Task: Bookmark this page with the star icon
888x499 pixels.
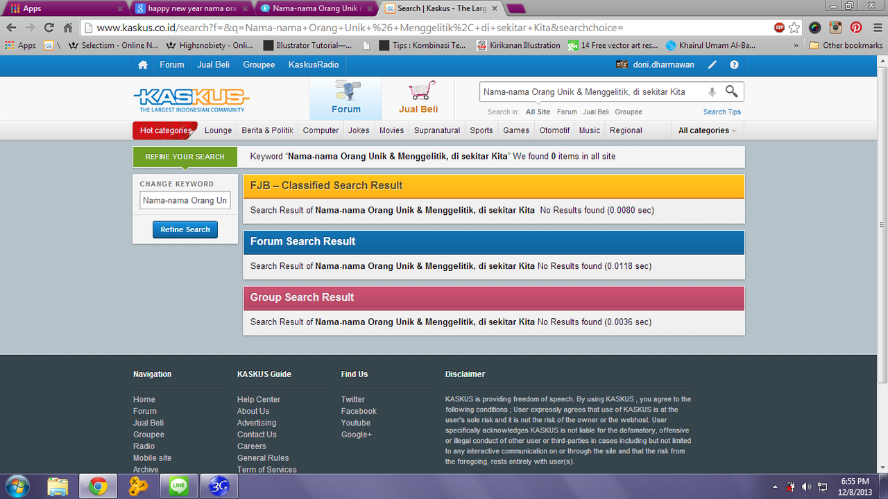Action: click(x=794, y=28)
